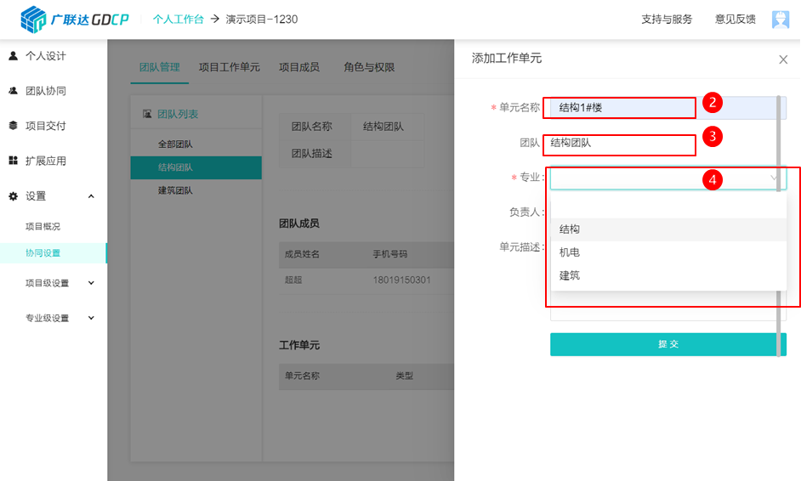Screen dimensions: 801x481
Task: Close the 添加工作单元 panel
Action: [x=783, y=59]
